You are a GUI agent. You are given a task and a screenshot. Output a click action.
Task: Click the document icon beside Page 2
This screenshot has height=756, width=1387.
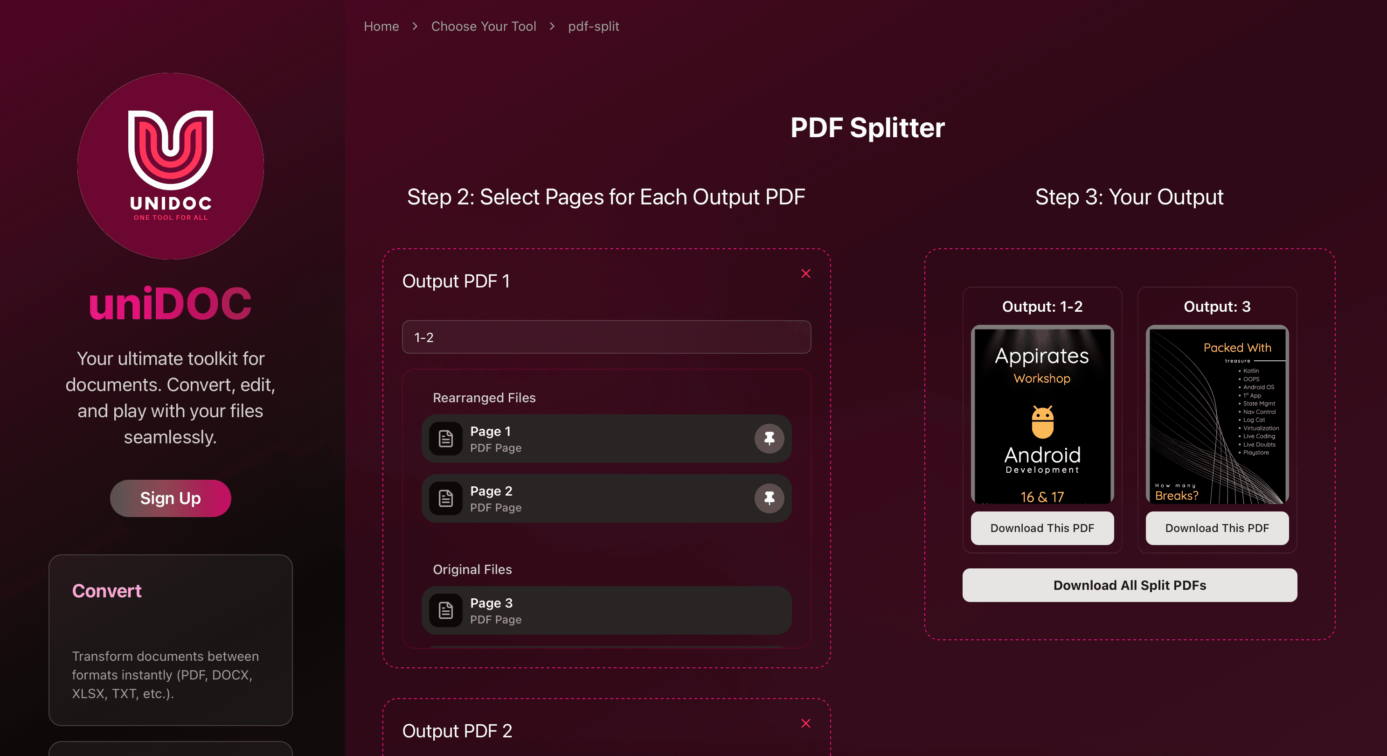click(446, 498)
